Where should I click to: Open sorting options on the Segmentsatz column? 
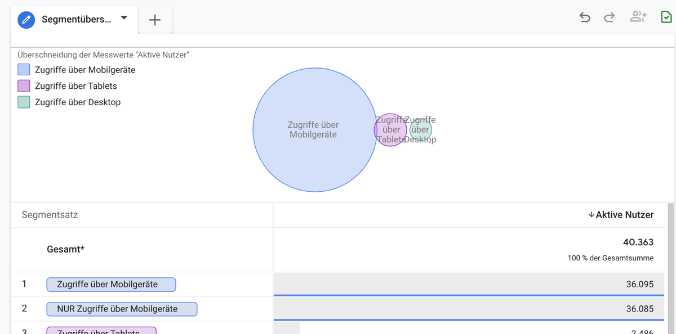[50, 215]
